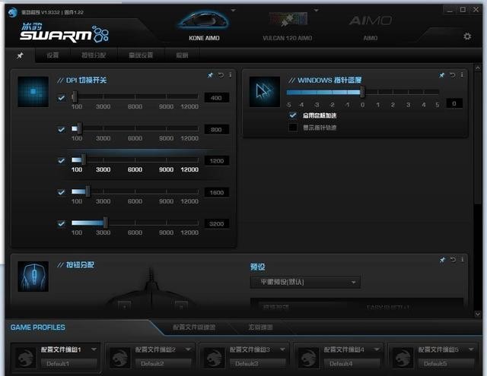Click the 1200 DPI value field
487x376 pixels.
216,161
